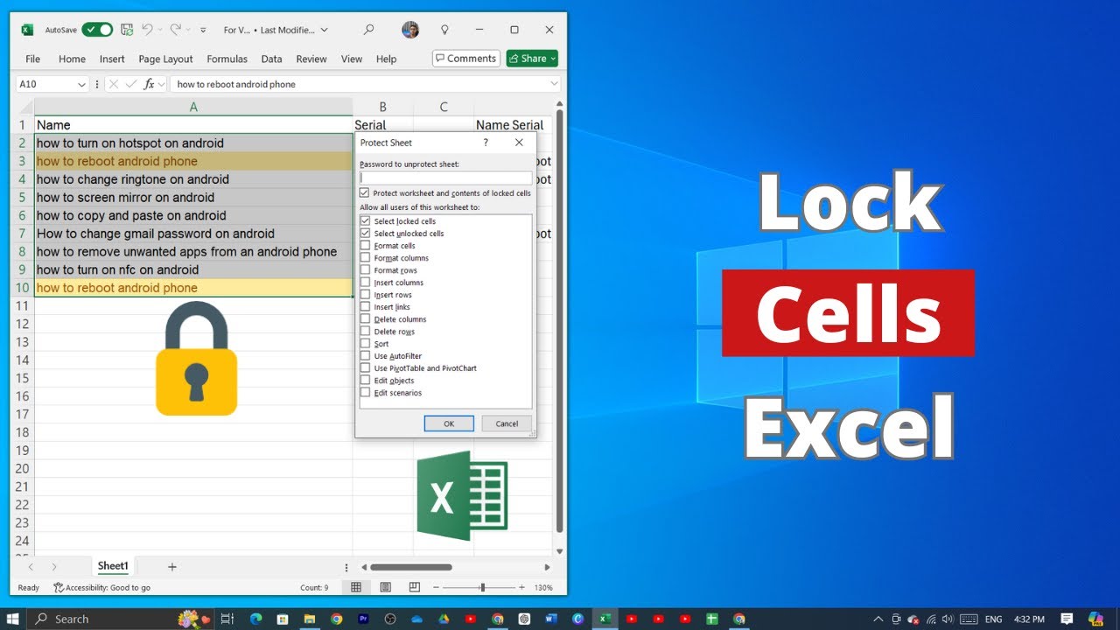Switch to Normal view in status bar
1120x630 pixels.
(x=356, y=587)
